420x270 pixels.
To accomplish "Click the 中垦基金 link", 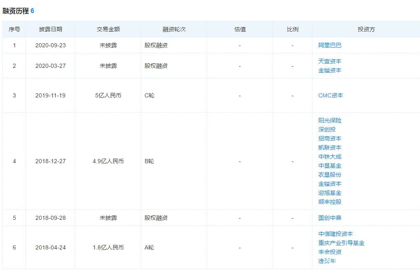I will [x=330, y=166].
